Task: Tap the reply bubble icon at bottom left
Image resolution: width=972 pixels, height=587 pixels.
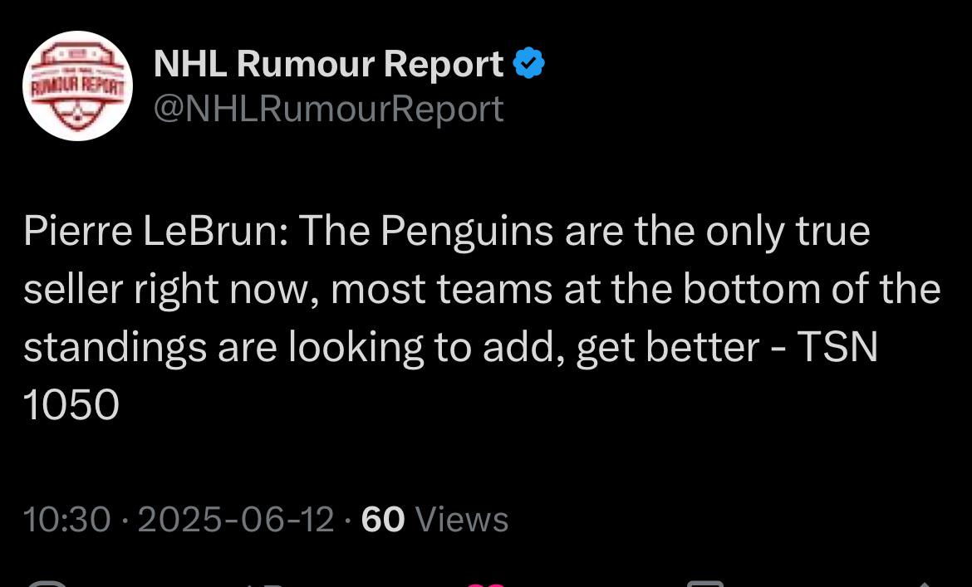Action: pyautogui.click(x=47, y=584)
